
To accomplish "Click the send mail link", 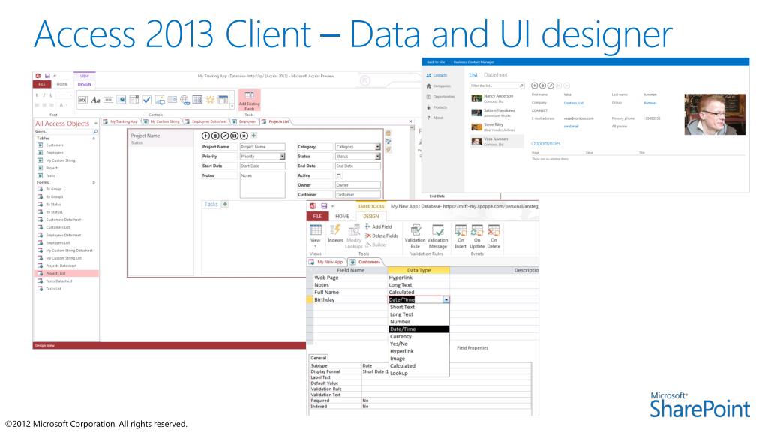I will point(571,126).
